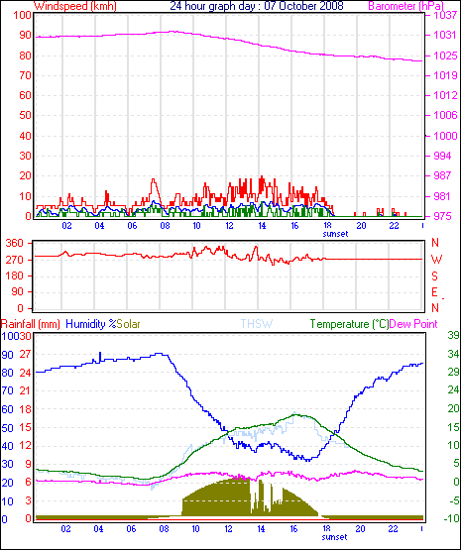Click the 1012 barometer scale value
Image resolution: width=461 pixels, height=551 pixels.
[445, 95]
